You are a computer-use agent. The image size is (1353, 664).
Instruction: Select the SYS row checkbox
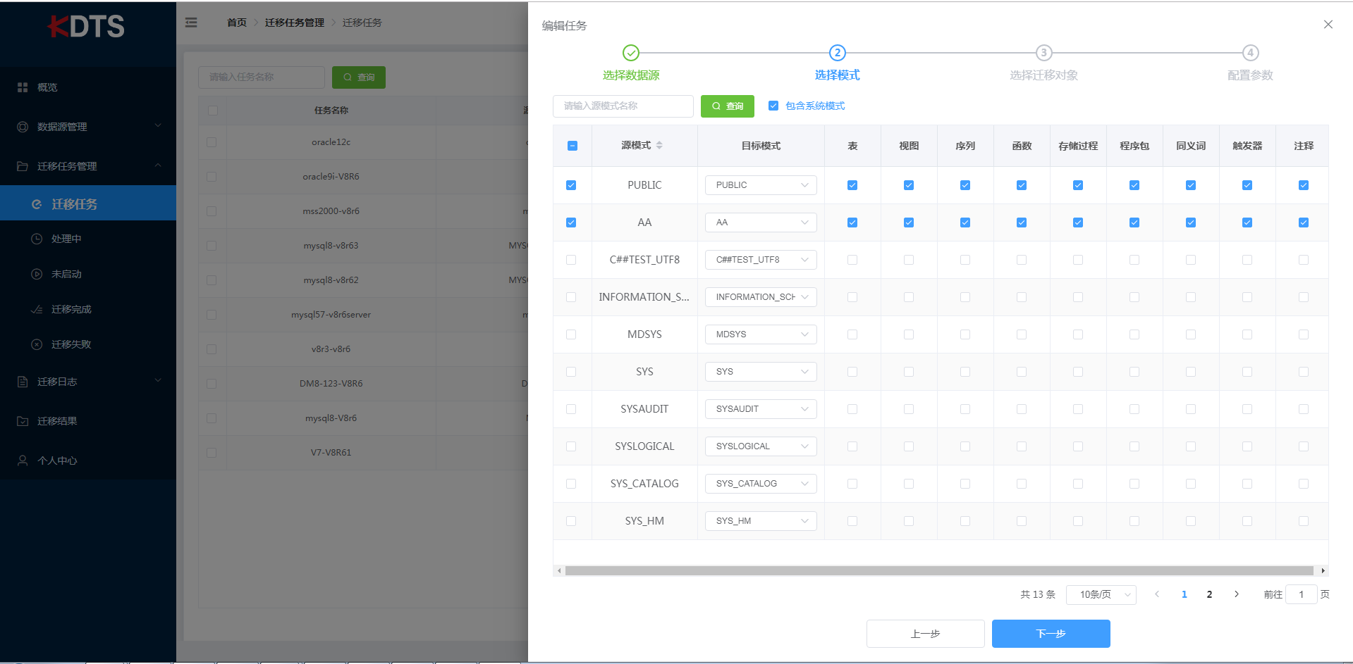[571, 372]
